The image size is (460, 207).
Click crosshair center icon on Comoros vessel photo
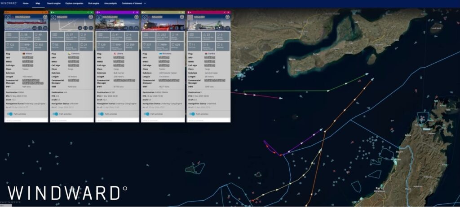tap(85, 28)
